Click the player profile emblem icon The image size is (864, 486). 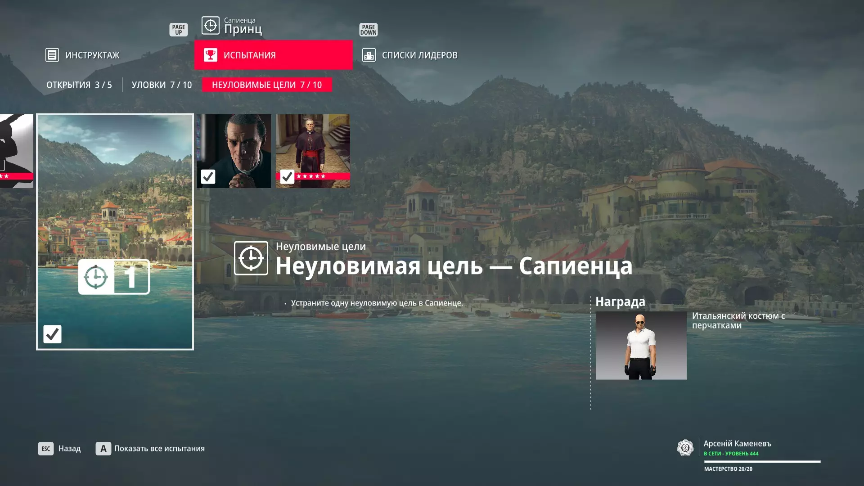pos(685,448)
